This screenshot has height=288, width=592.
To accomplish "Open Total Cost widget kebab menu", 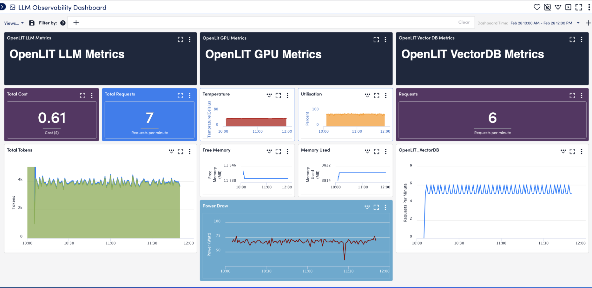I will click(x=92, y=95).
